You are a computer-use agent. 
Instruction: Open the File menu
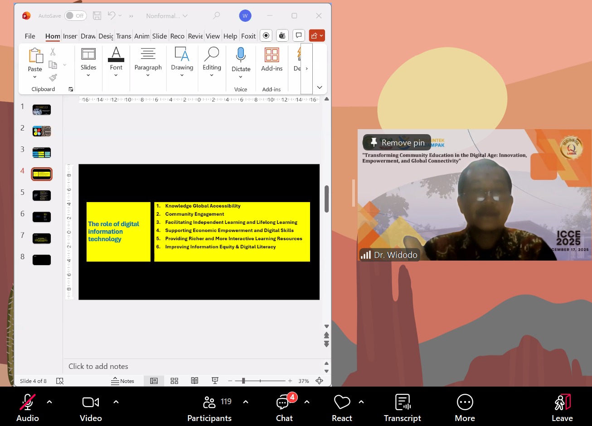(x=30, y=36)
